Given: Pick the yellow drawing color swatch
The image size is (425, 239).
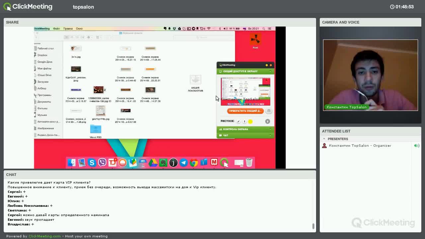Looking at the screenshot, I should pyautogui.click(x=250, y=121).
